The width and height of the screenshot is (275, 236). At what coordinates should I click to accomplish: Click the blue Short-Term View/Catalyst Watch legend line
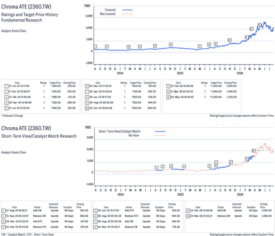click(160, 132)
